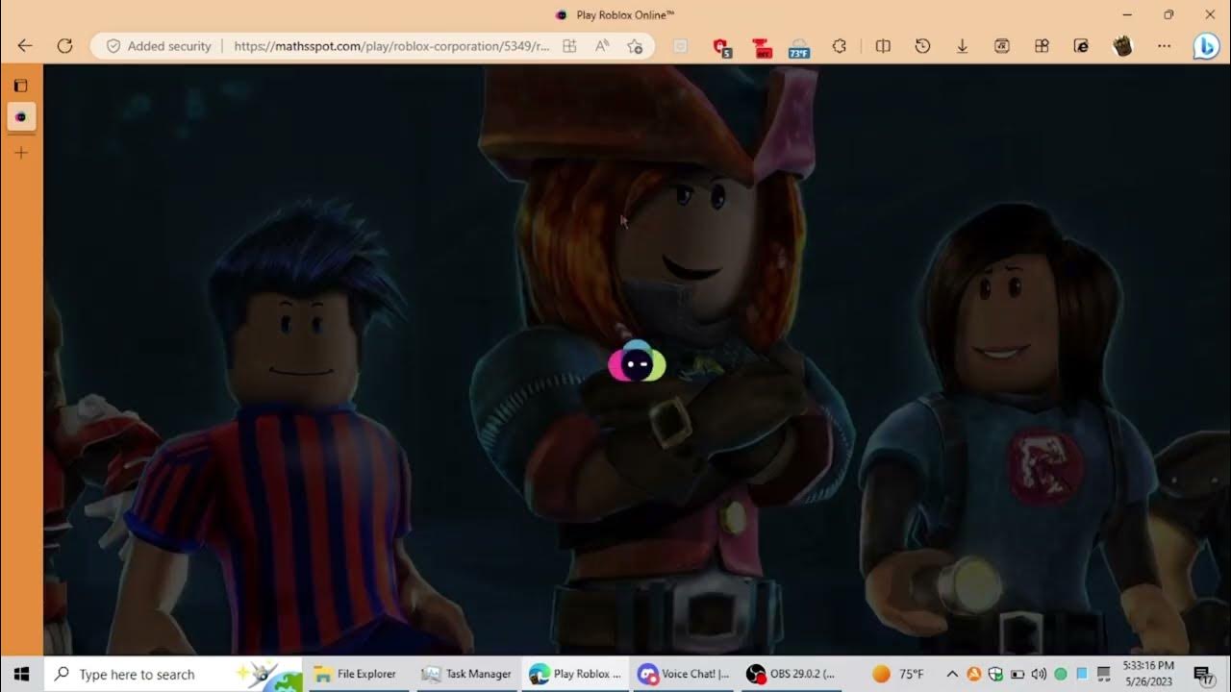This screenshot has height=692, width=1231.
Task: Switch to Voice Chat Discord taskbar window
Action: (x=684, y=674)
